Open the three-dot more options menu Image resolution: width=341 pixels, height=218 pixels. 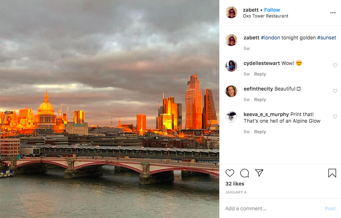click(333, 13)
